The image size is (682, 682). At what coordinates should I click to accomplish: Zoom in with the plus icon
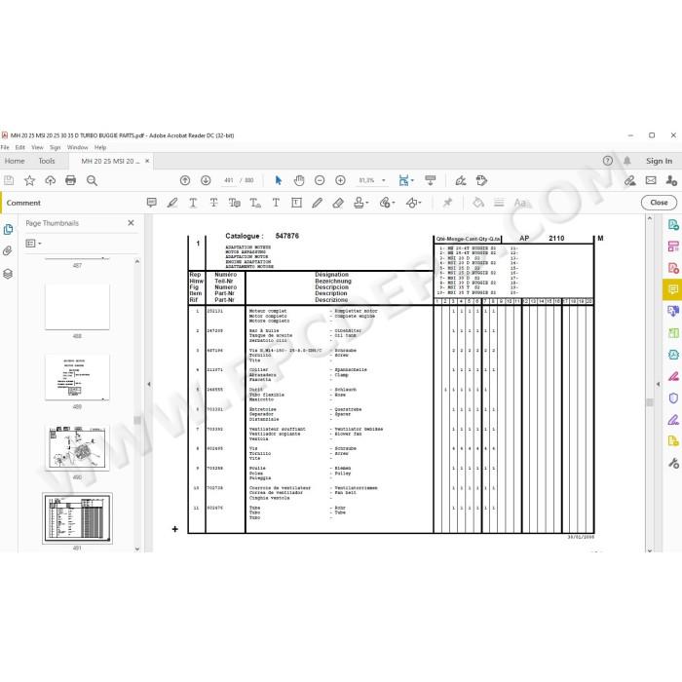coord(341,180)
